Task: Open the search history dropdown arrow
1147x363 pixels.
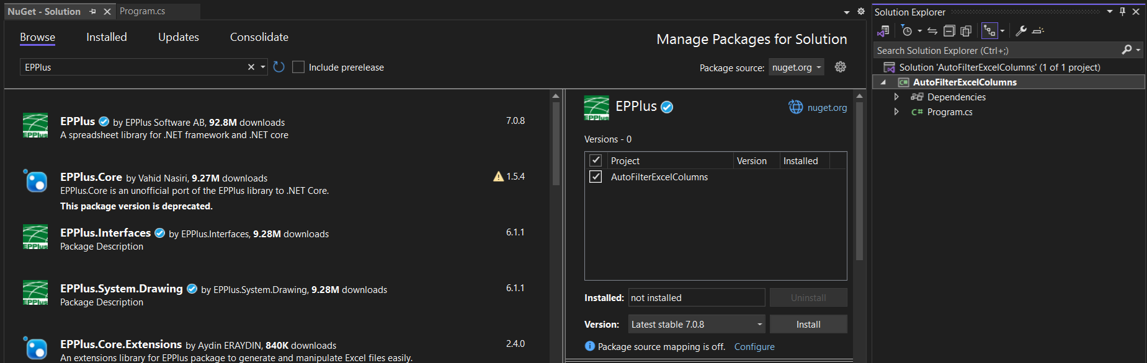Action: 263,67
